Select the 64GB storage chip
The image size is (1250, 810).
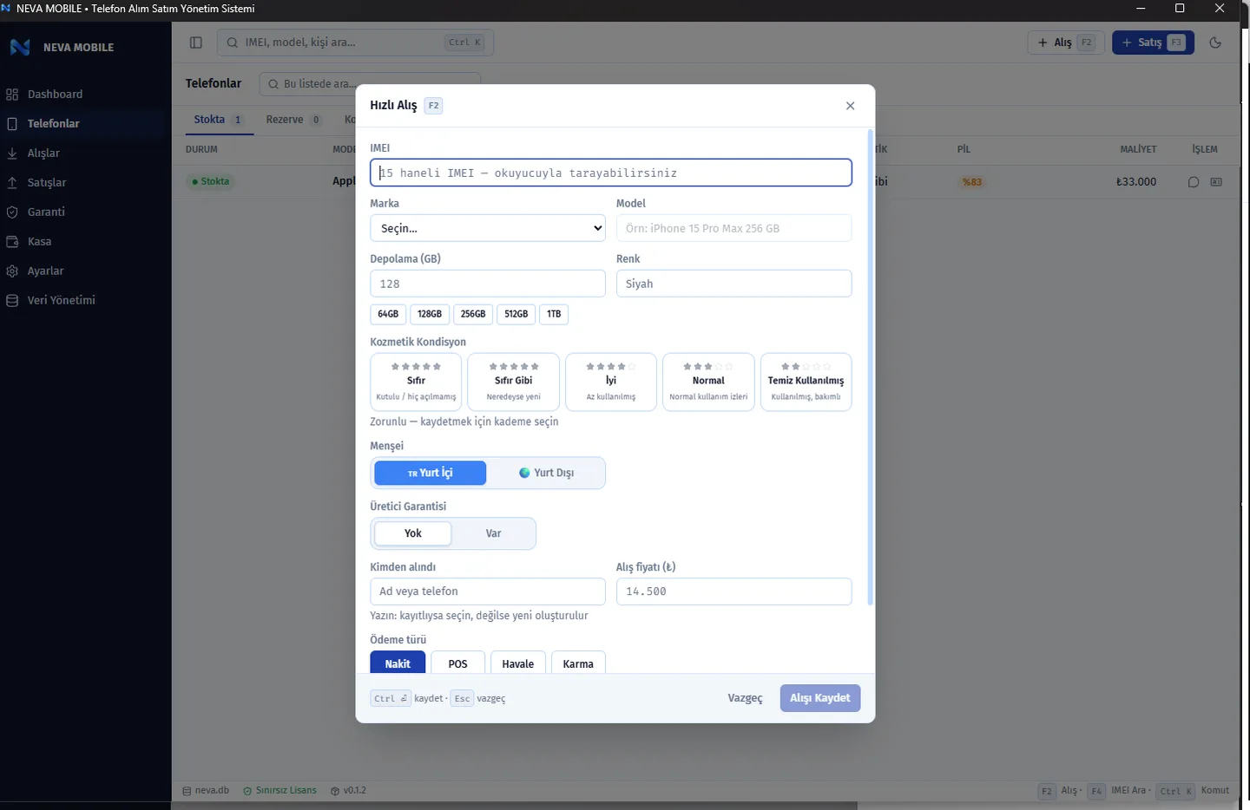(388, 314)
